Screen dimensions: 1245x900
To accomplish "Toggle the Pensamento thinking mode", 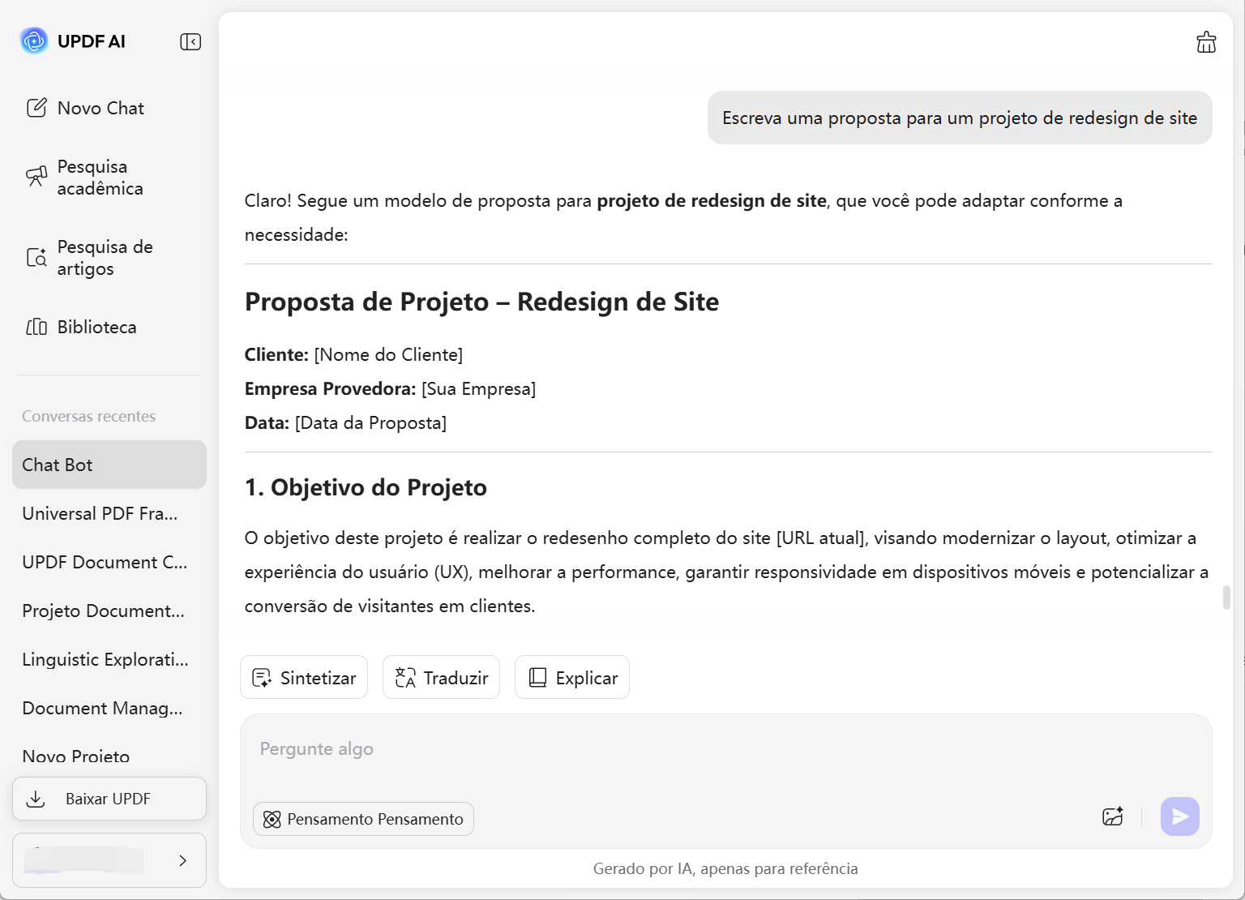I will tap(363, 819).
